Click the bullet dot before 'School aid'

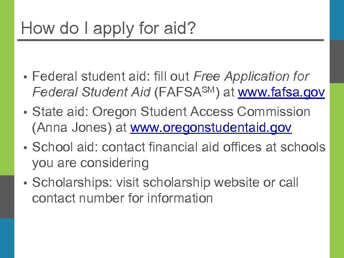[24, 148]
